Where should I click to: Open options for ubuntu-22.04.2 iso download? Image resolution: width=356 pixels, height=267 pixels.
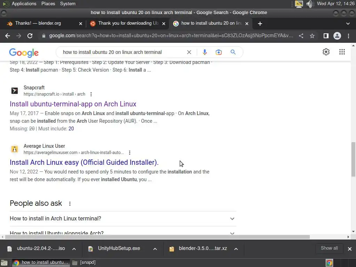[x=74, y=249]
